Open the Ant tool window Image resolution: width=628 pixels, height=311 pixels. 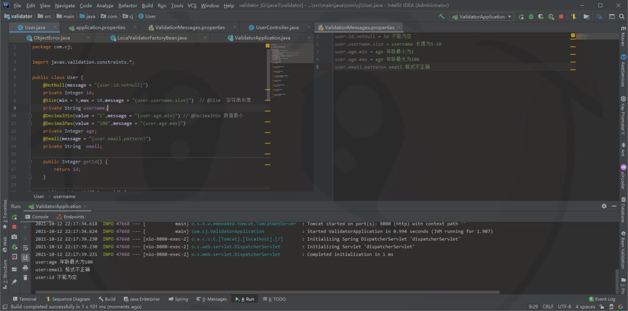[x=623, y=149]
